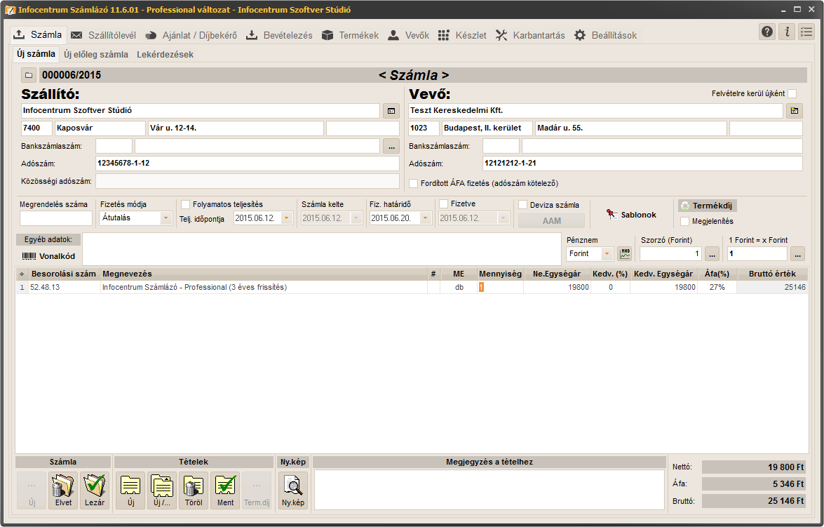Screen dimensions: 824x527
Task: Click the customer Adószám field
Action: click(642, 164)
